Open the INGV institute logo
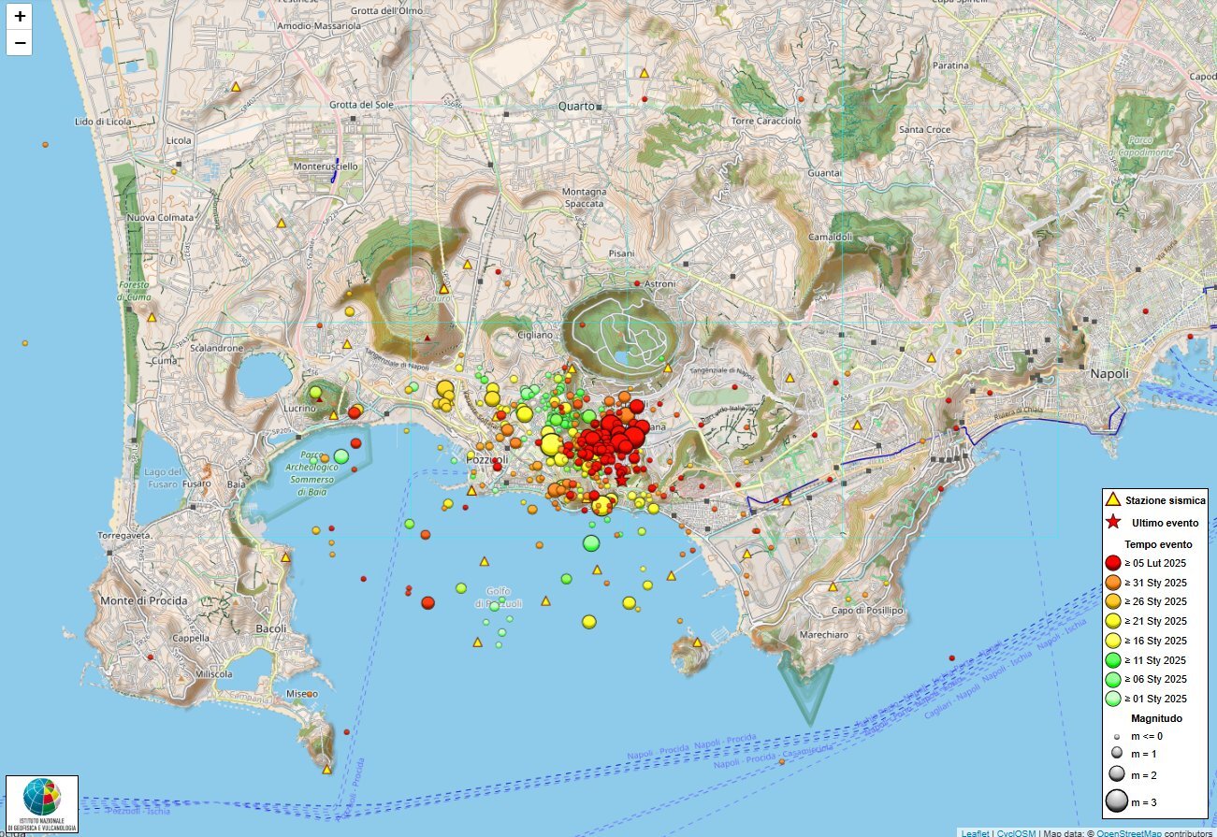1217x837 pixels. tap(42, 804)
